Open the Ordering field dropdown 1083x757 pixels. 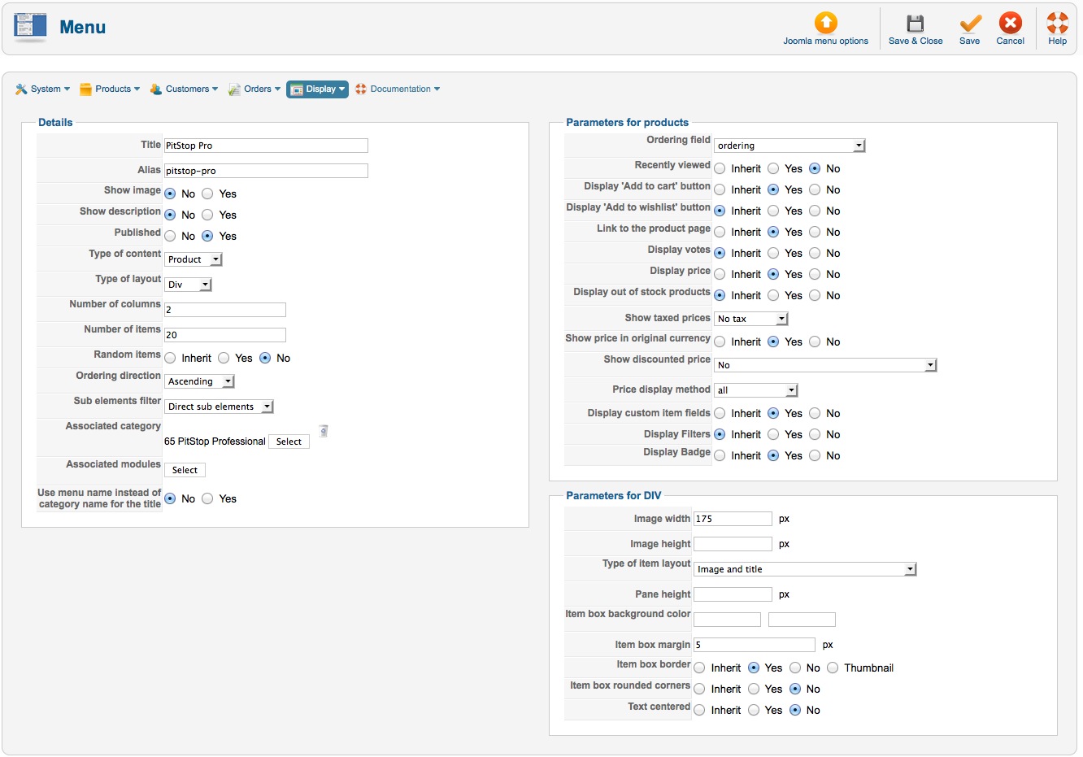[789, 146]
